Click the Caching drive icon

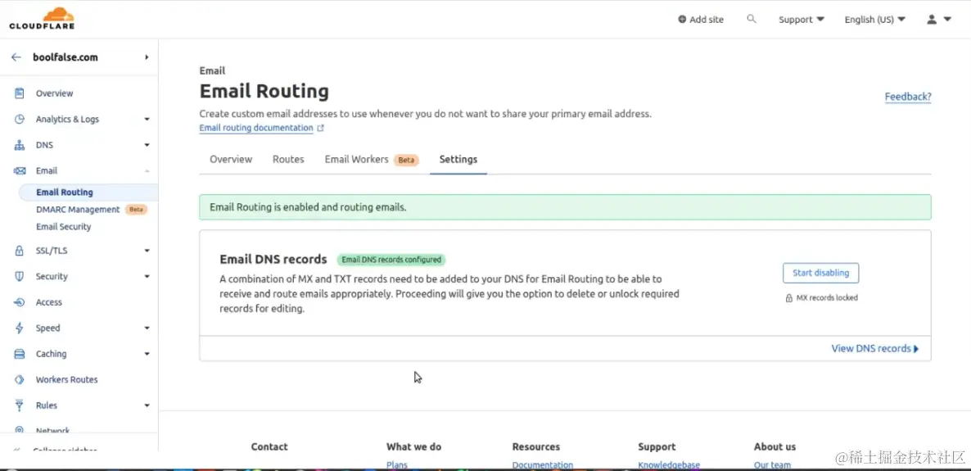coord(19,354)
